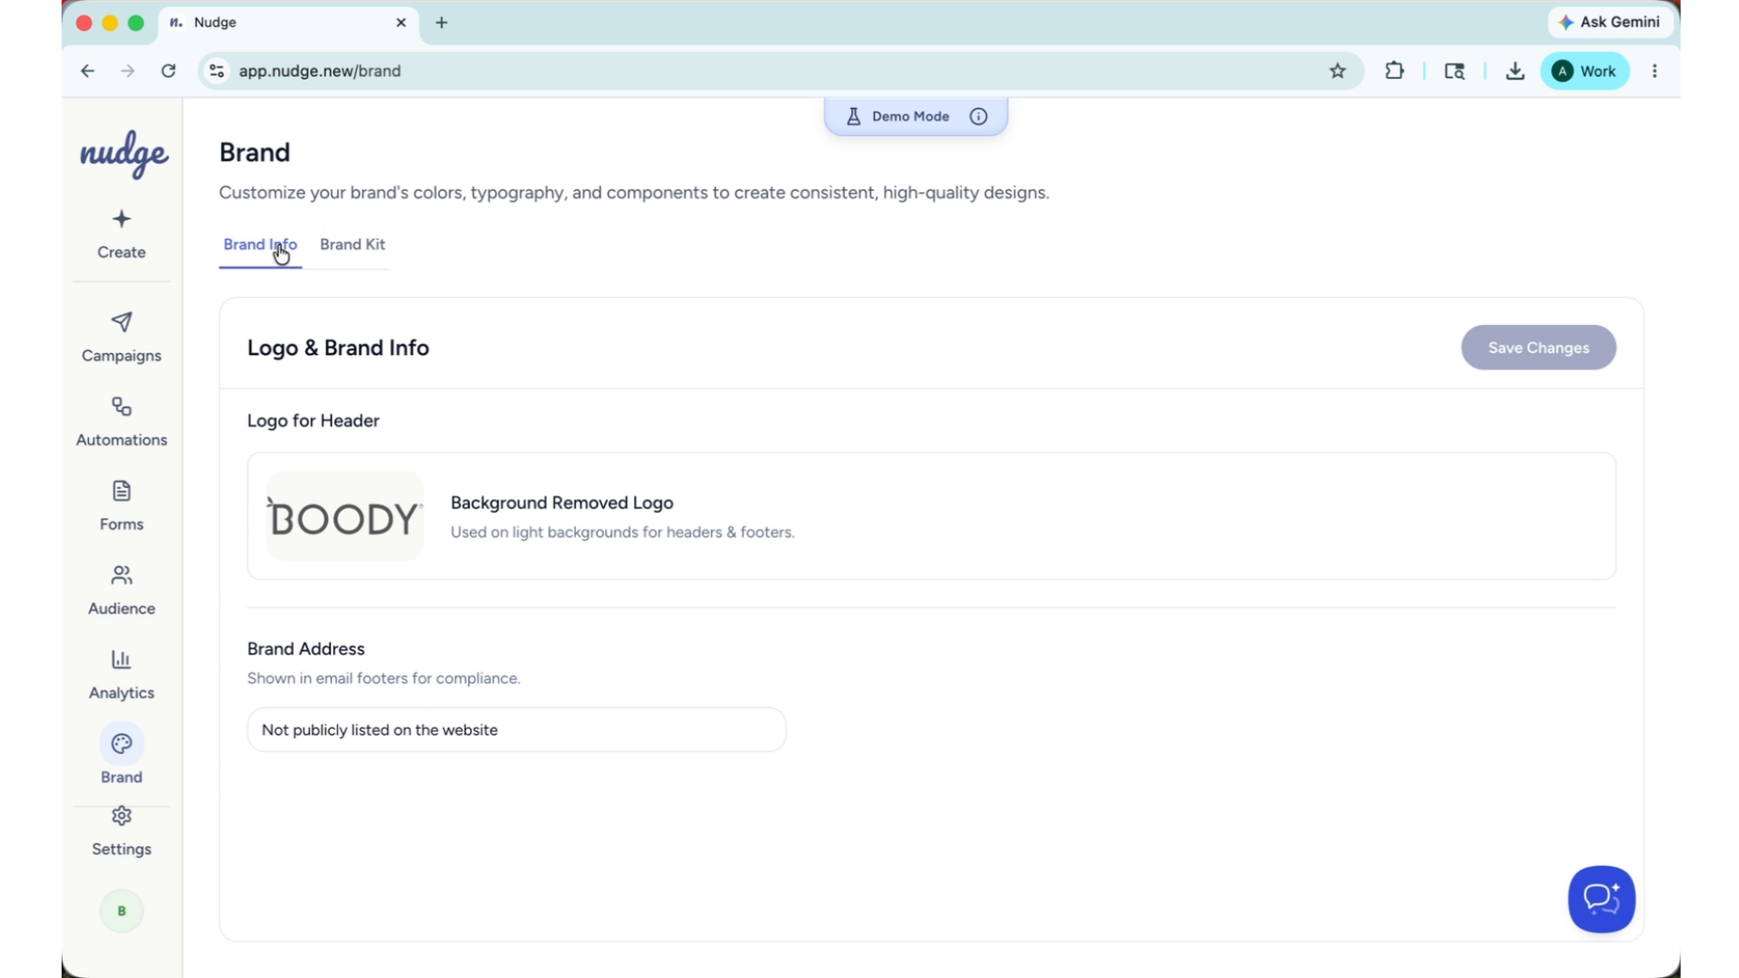The image size is (1739, 978).
Task: Click the Brand Address label
Action: pyautogui.click(x=306, y=648)
